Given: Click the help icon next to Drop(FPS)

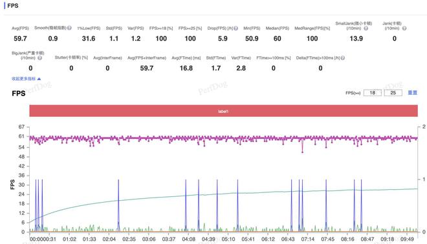Looking at the screenshot, I should click(x=236, y=28).
